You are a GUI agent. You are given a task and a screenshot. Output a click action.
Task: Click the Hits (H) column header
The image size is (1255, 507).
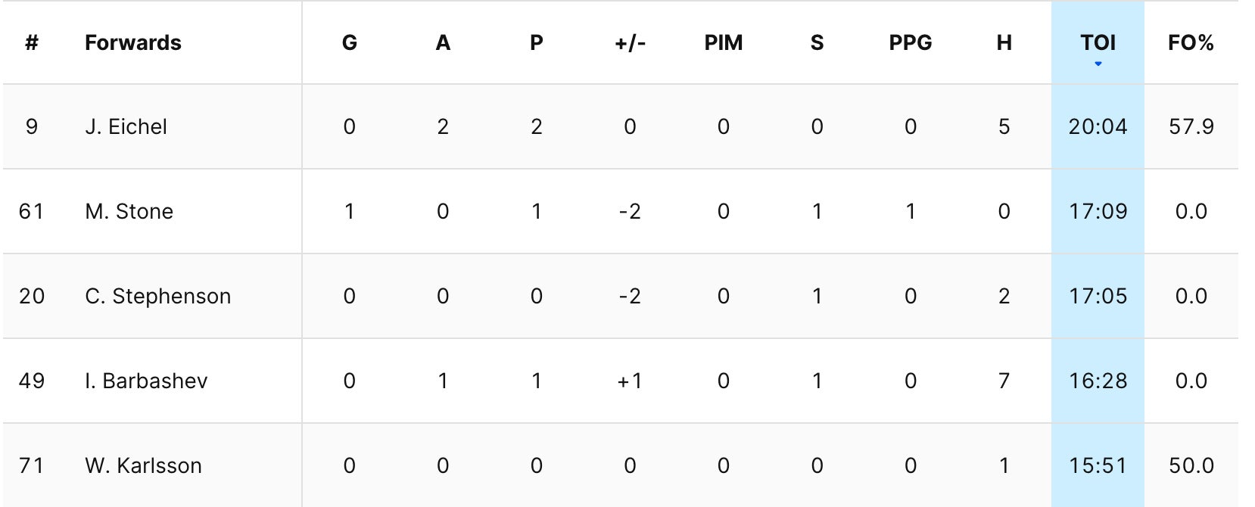(x=1004, y=43)
